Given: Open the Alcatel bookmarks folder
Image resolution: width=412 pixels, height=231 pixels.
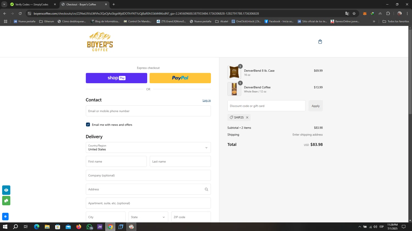Looking at the screenshot, I should (x=221, y=21).
